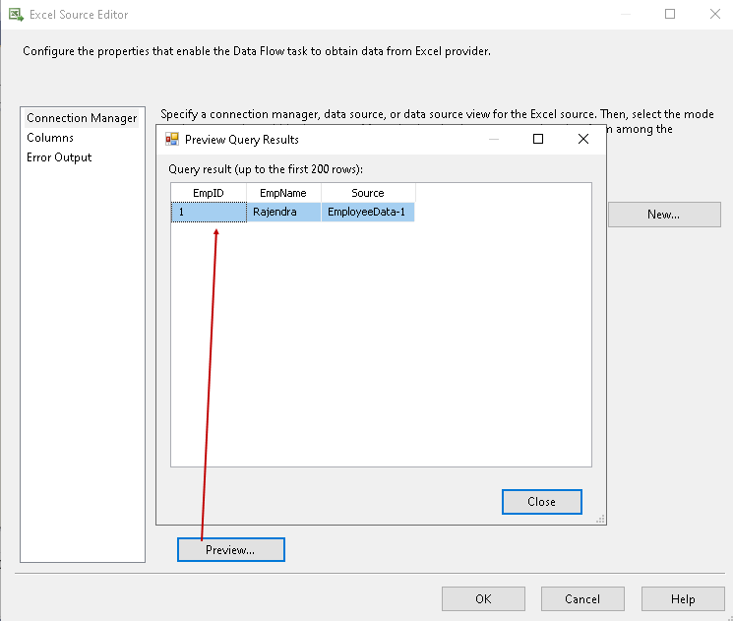The height and width of the screenshot is (621, 733).
Task: Click the Close button in preview dialog
Action: (541, 502)
